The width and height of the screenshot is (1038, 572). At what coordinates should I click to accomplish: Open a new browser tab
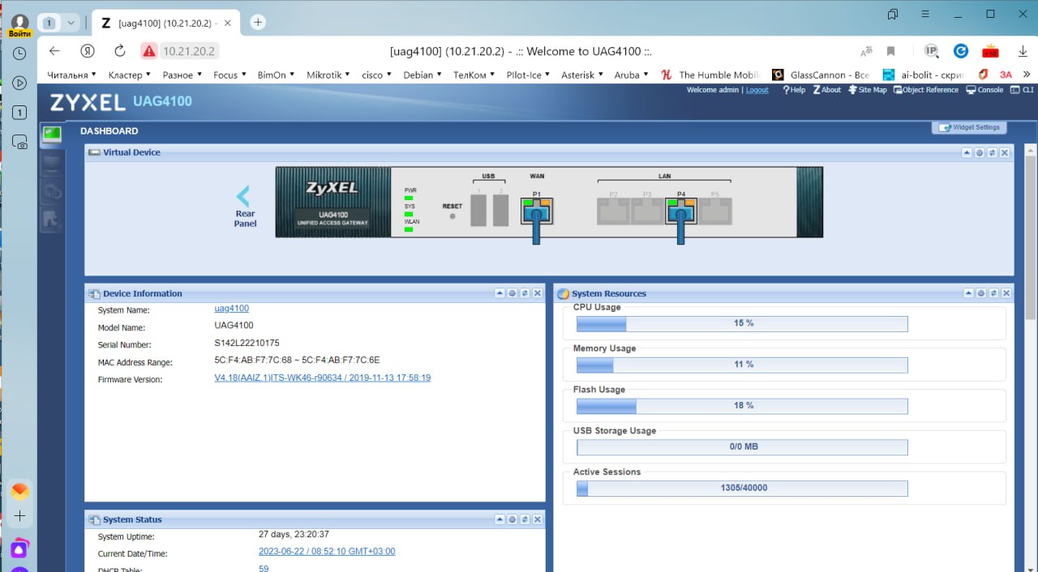pyautogui.click(x=258, y=22)
